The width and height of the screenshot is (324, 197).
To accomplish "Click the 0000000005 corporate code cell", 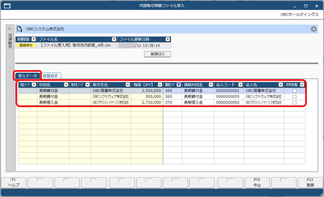I will [229, 96].
